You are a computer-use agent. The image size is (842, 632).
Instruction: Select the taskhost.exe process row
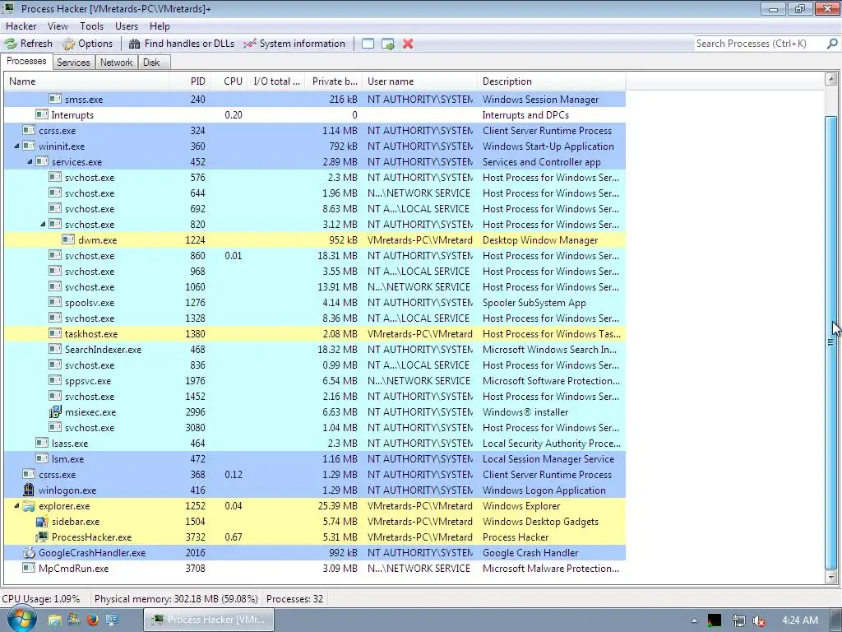(315, 334)
